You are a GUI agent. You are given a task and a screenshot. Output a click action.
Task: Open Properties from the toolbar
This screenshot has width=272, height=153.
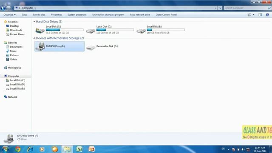(x=57, y=15)
